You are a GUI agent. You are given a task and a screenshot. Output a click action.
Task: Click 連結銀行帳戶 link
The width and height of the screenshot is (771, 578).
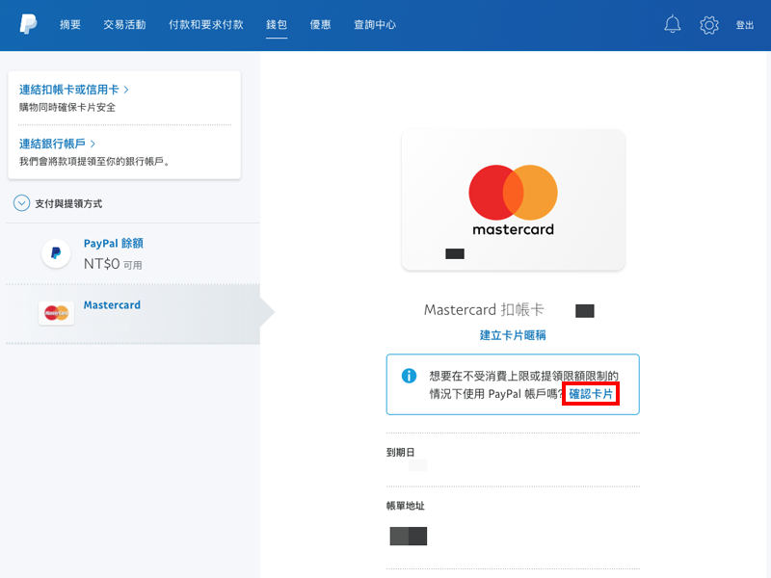coord(57,144)
